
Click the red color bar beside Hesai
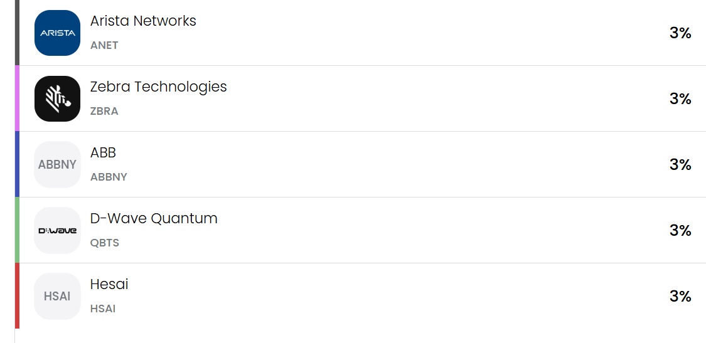17,296
